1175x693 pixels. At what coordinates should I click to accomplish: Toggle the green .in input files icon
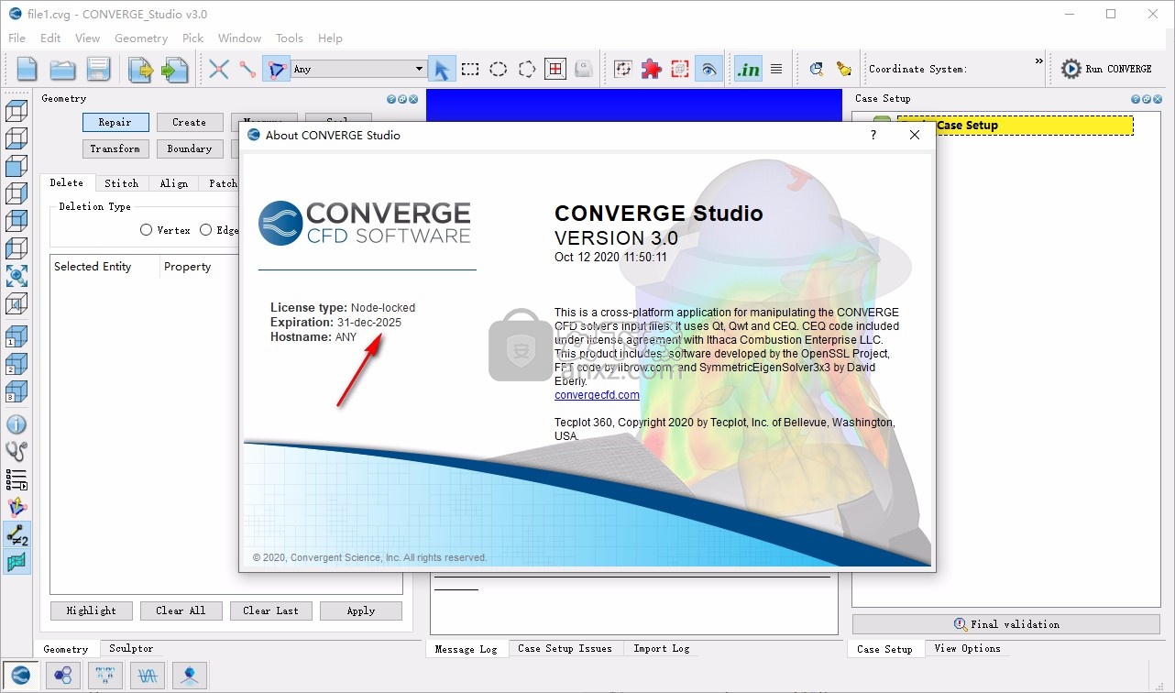(749, 69)
